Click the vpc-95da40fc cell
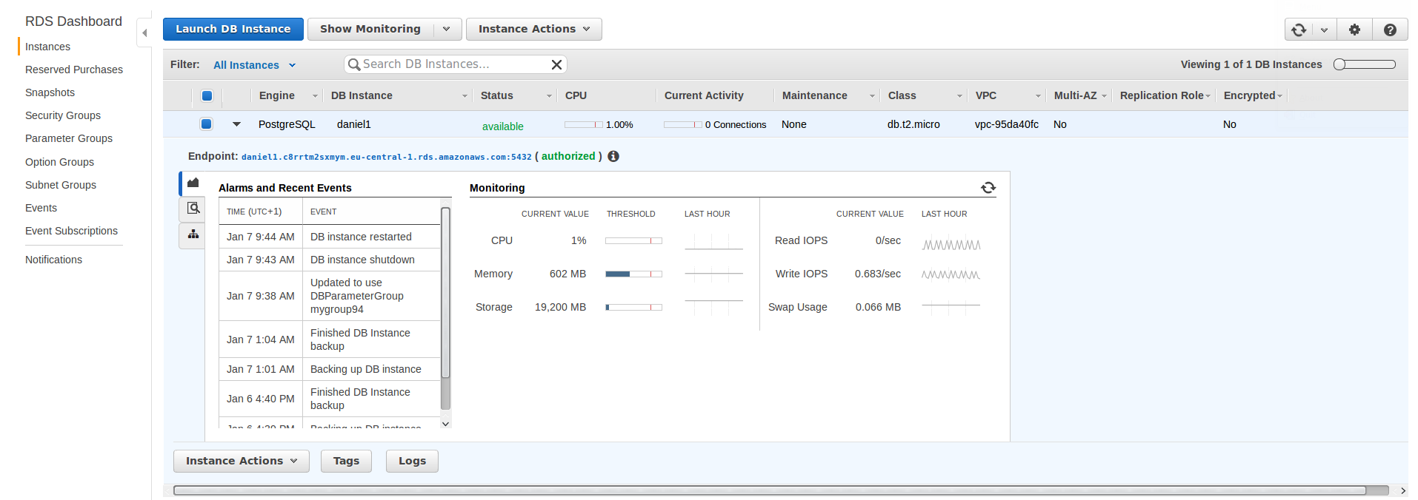Viewport: 1418px width, 500px height. tap(1007, 124)
